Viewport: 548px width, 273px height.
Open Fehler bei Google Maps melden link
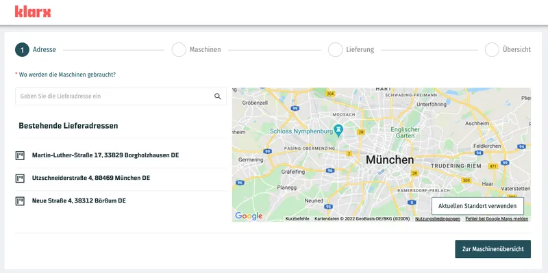[x=497, y=219]
